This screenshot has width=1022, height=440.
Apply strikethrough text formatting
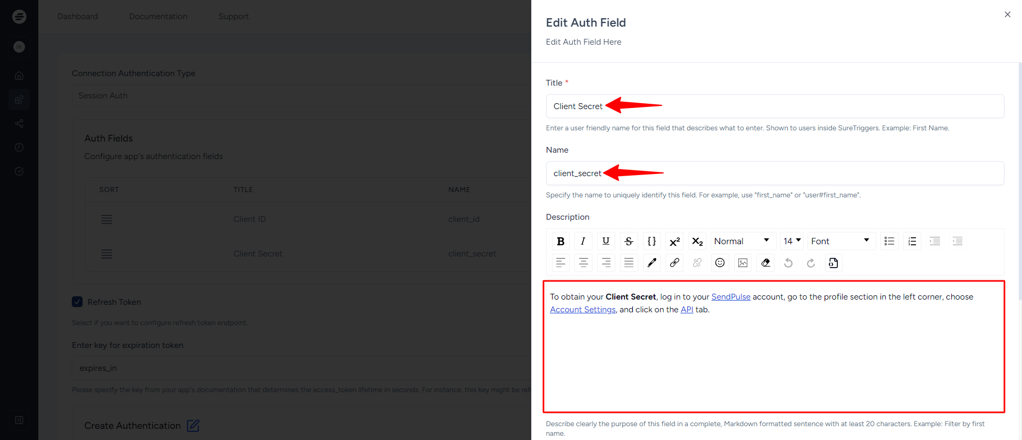point(629,242)
